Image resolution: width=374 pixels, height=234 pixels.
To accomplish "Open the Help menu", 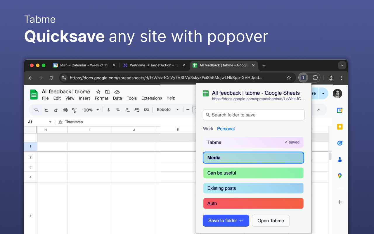I will (171, 98).
